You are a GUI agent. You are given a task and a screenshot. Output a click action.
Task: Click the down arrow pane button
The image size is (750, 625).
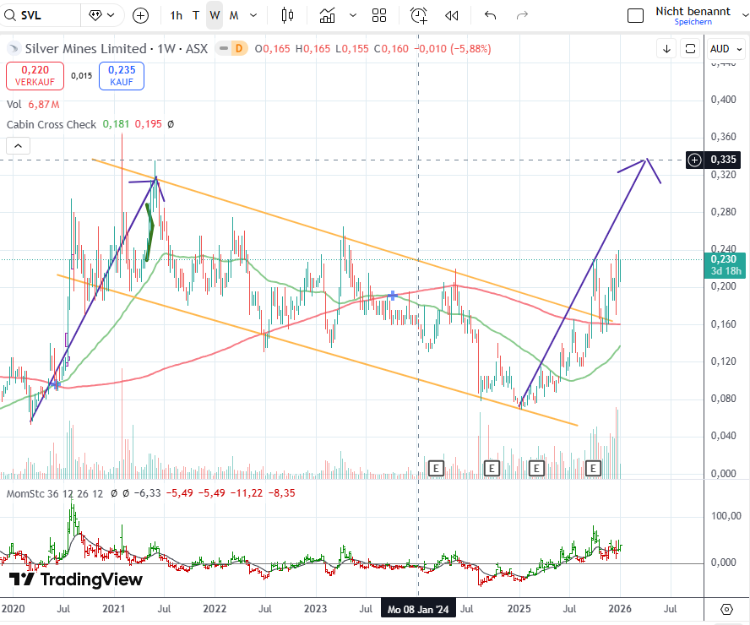pyautogui.click(x=666, y=49)
